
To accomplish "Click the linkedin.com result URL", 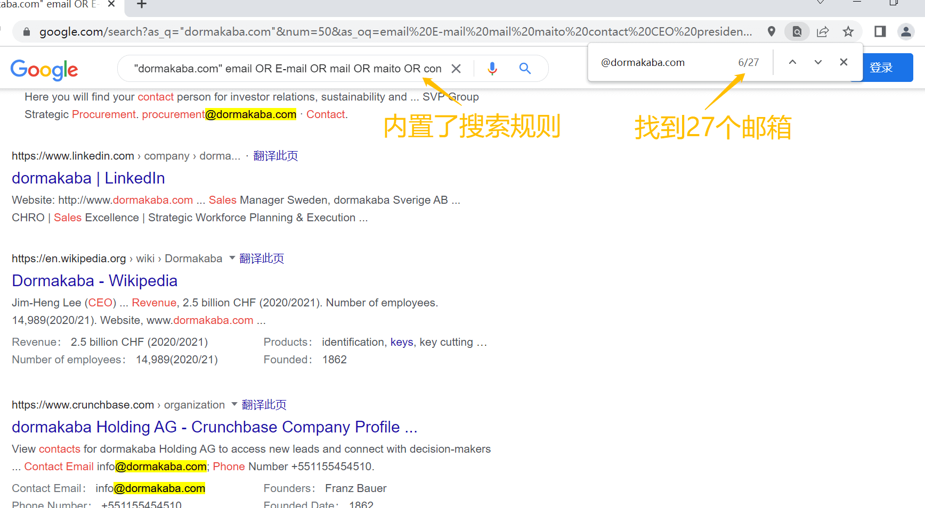I will pos(126,156).
